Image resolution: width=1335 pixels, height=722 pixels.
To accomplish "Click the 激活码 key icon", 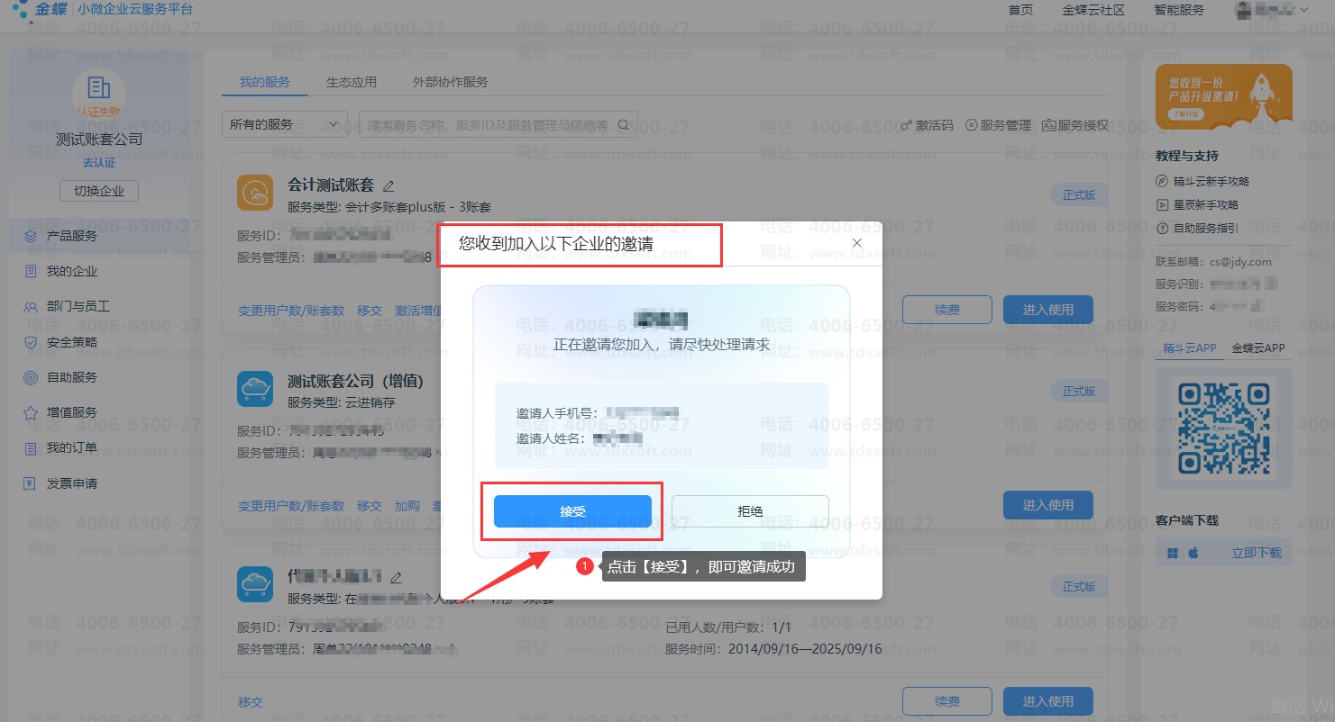I will pyautogui.click(x=907, y=125).
